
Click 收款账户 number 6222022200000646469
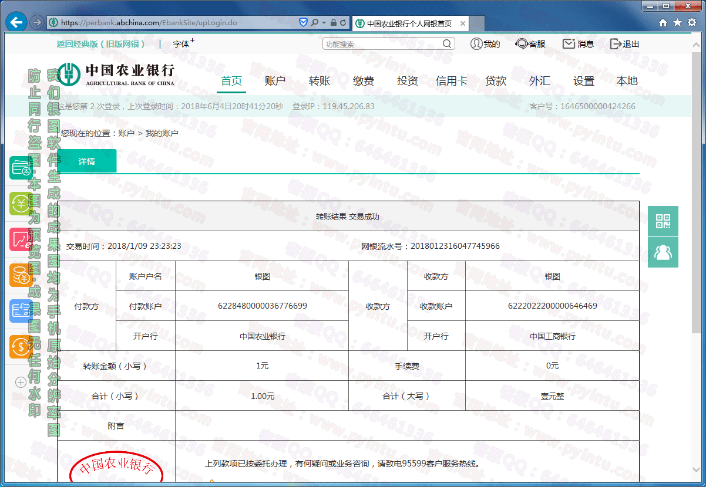[553, 306]
